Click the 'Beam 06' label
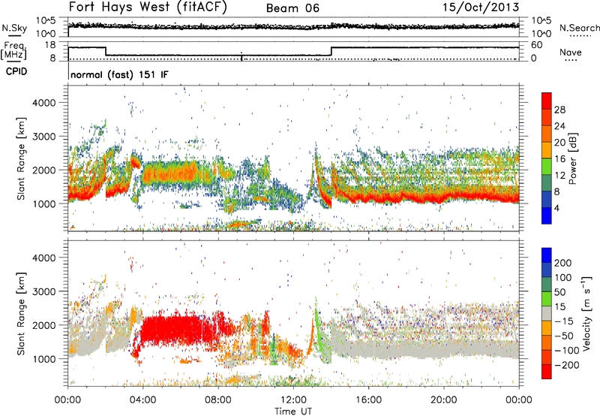Screen dimensions: 600x416 click(292, 8)
